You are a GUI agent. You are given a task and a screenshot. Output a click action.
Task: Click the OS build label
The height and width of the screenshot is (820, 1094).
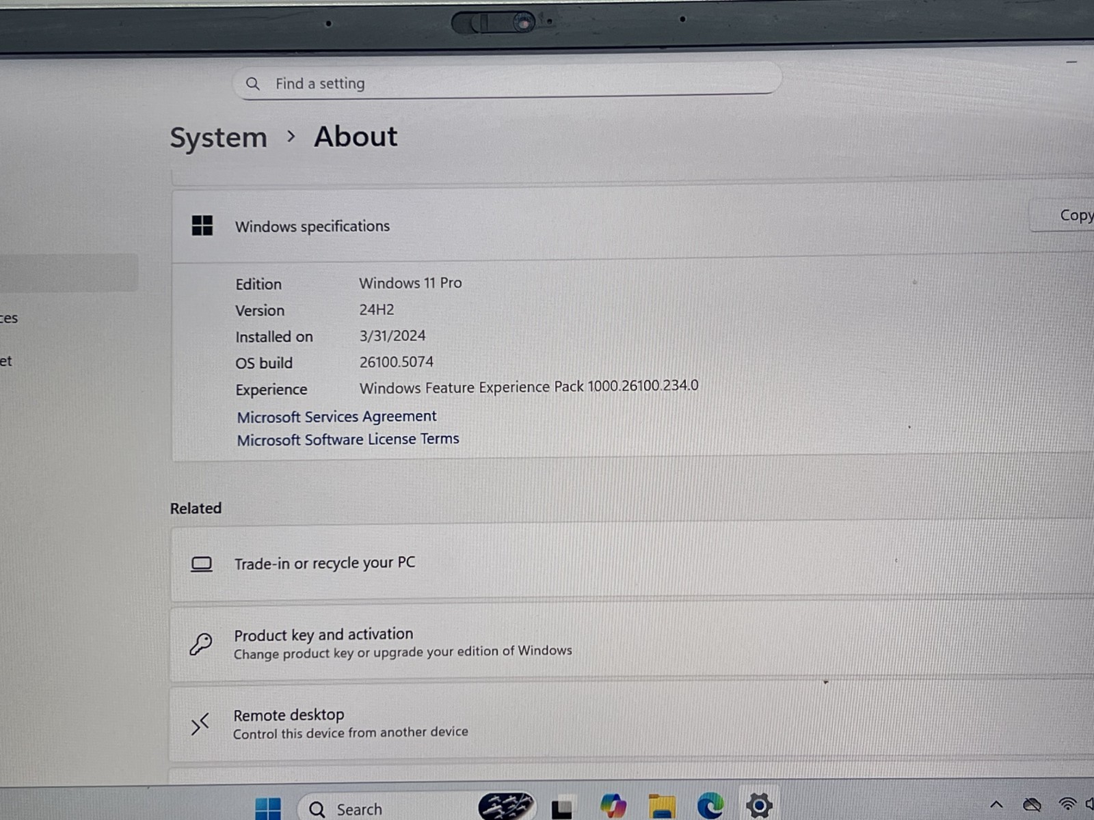tap(264, 364)
